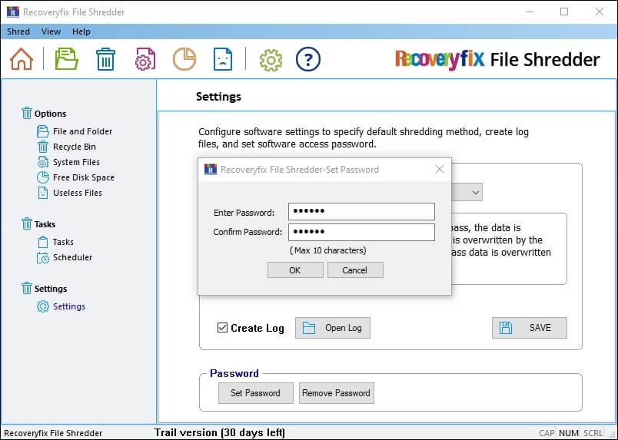This screenshot has width=618, height=440.
Task: Click the Create Log label text
Action: click(257, 328)
